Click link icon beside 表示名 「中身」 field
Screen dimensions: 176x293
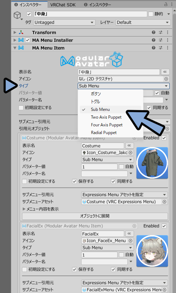[165, 72]
